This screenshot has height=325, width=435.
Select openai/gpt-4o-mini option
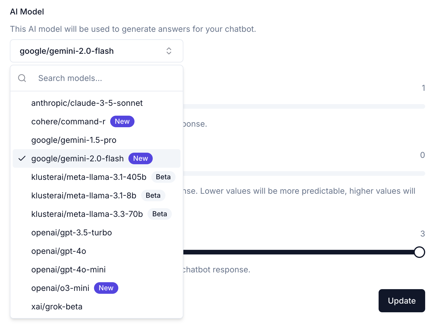coord(69,269)
